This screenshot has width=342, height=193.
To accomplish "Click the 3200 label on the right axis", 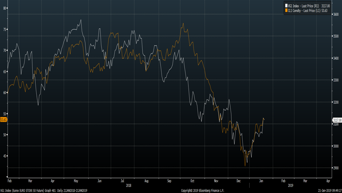I will [336, 102].
